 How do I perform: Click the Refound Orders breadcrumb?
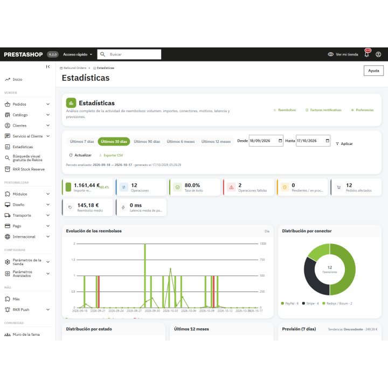click(73, 68)
